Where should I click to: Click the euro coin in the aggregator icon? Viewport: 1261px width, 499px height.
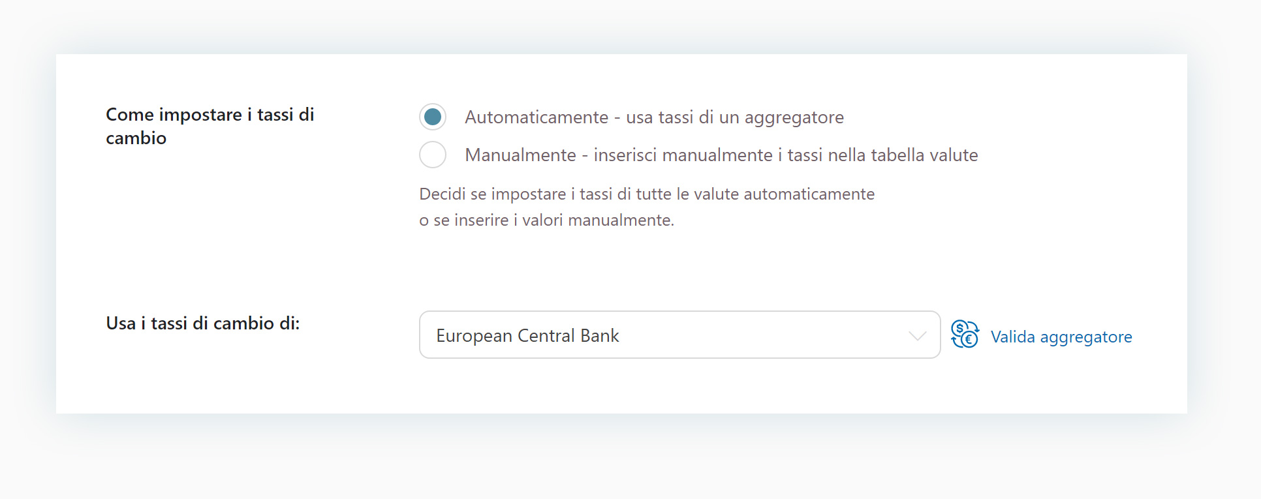point(970,340)
